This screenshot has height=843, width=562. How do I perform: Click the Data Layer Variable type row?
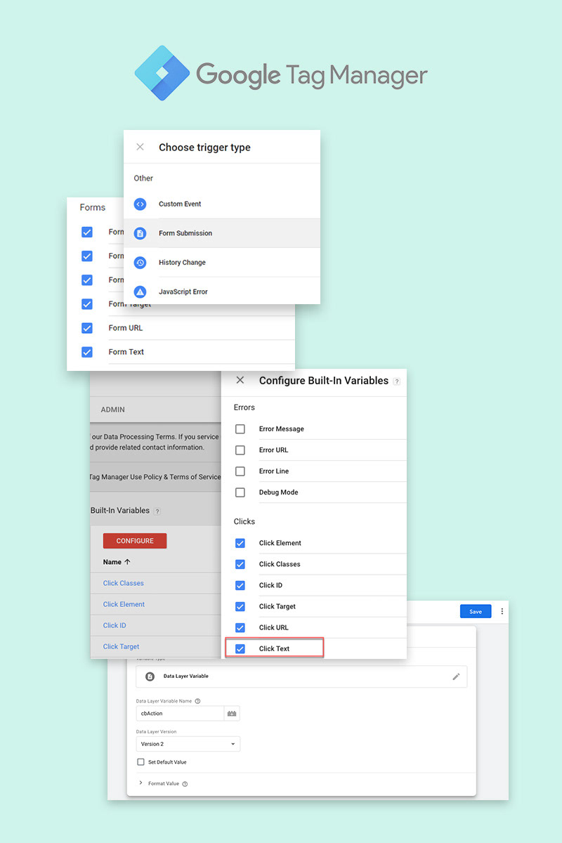301,677
